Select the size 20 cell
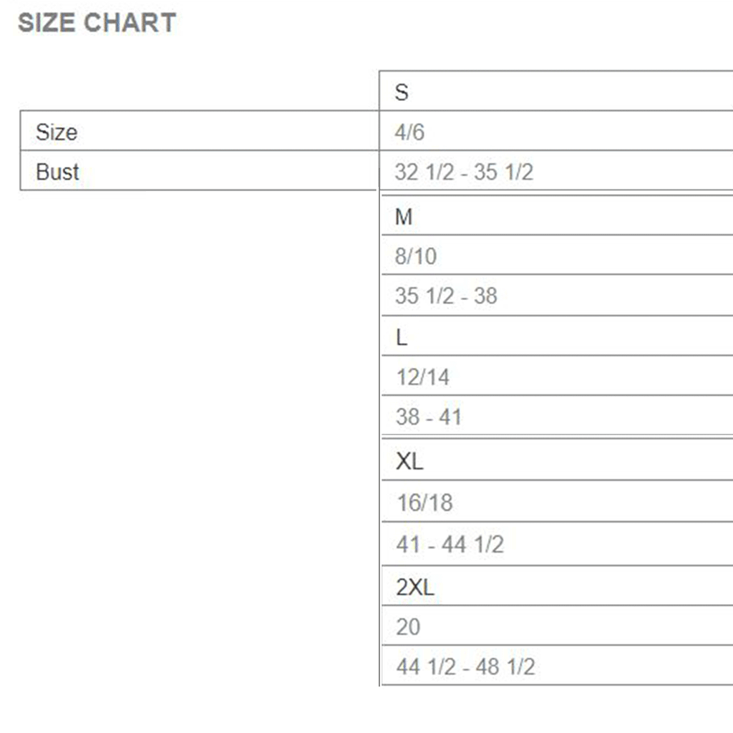Image resolution: width=733 pixels, height=733 pixels. [408, 627]
